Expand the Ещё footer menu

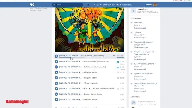click(40, 11)
